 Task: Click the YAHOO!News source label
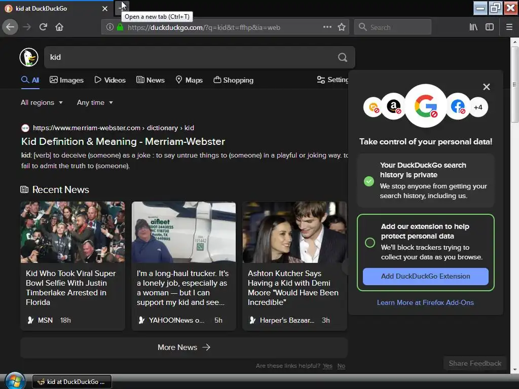[176, 320]
